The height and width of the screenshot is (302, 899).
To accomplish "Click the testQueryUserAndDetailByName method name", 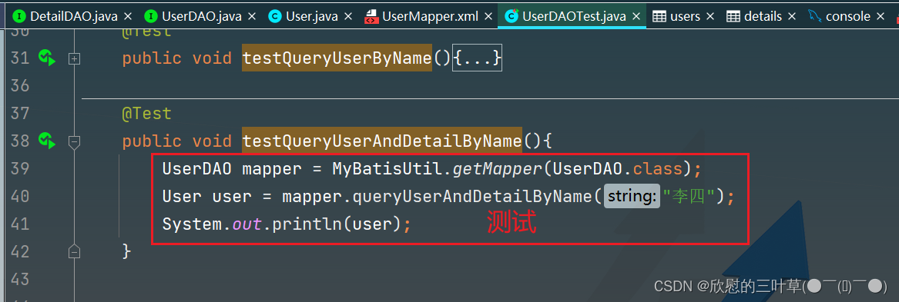I will [x=382, y=141].
